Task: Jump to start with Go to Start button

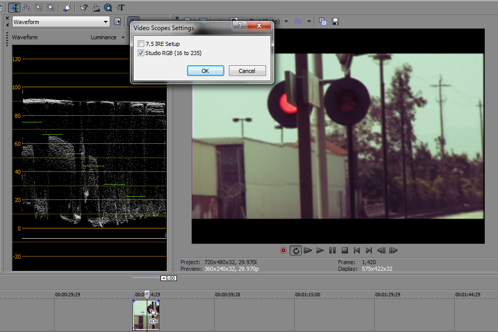Action: coord(357,250)
